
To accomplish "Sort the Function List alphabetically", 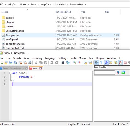I will click(118, 72).
